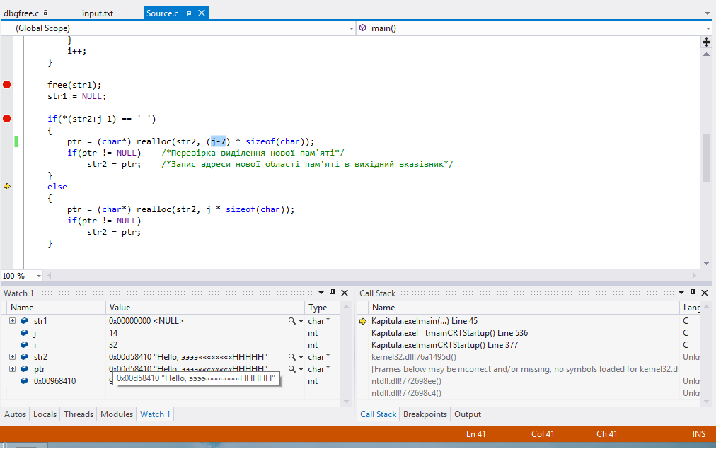This screenshot has height=449, width=716.
Task: Toggle auto-hide pin on Watch 1
Action: point(333,293)
